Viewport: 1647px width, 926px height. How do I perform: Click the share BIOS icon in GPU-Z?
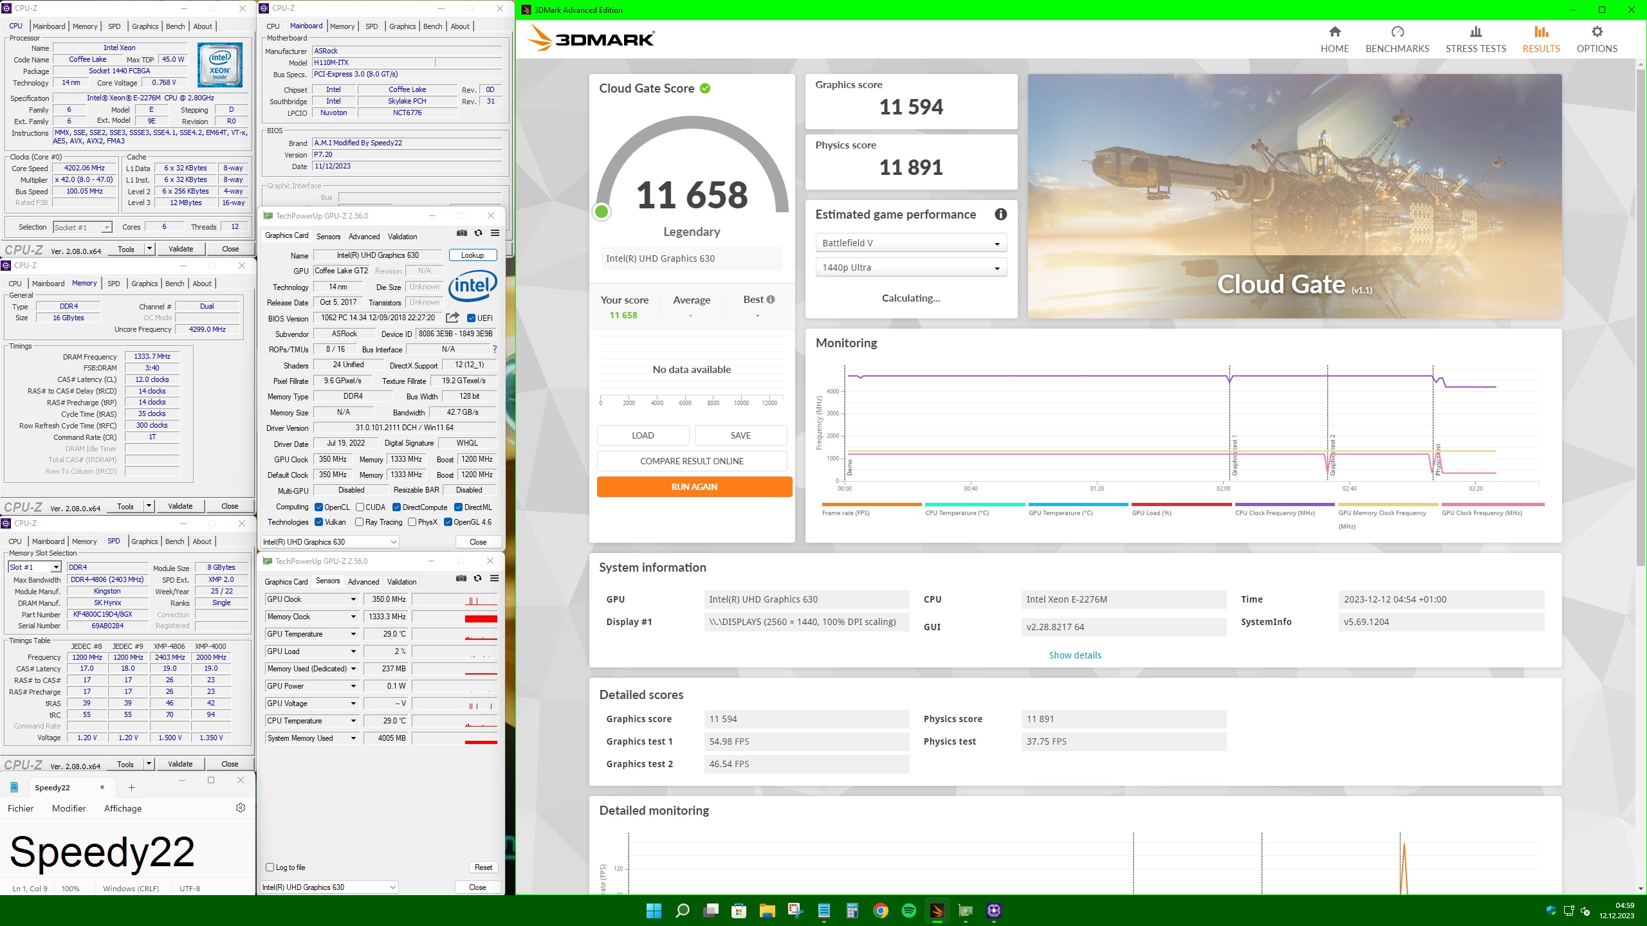(x=452, y=318)
